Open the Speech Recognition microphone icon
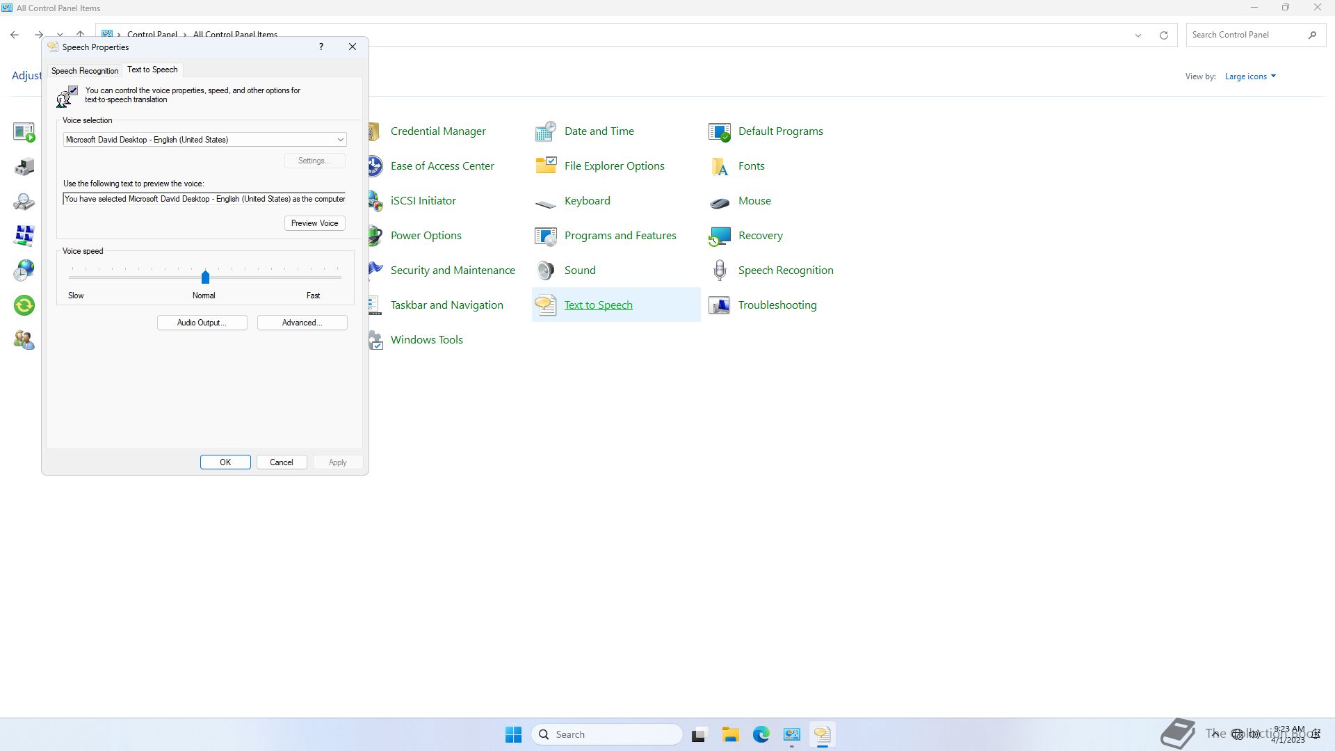1335x751 pixels. (720, 270)
